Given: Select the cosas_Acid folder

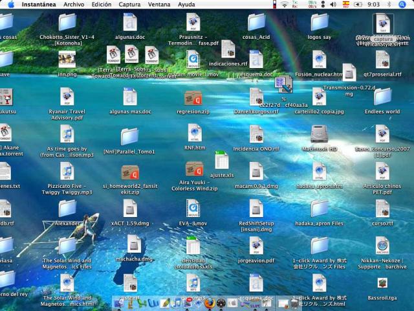Looking at the screenshot, I should (256, 22).
